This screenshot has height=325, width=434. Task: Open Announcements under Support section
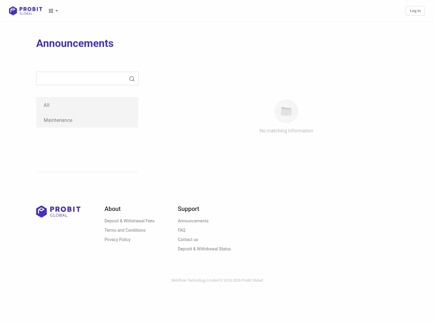point(193,221)
